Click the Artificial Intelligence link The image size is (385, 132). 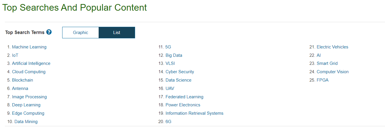31,63
